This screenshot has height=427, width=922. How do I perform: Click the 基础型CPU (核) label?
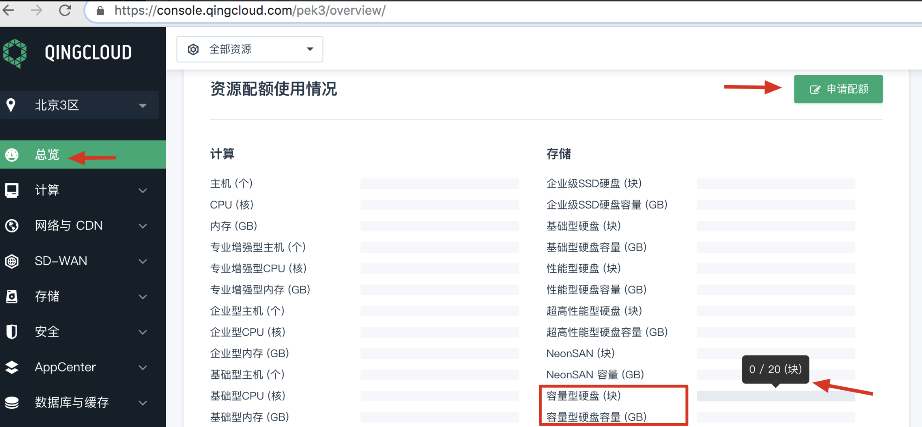click(248, 396)
